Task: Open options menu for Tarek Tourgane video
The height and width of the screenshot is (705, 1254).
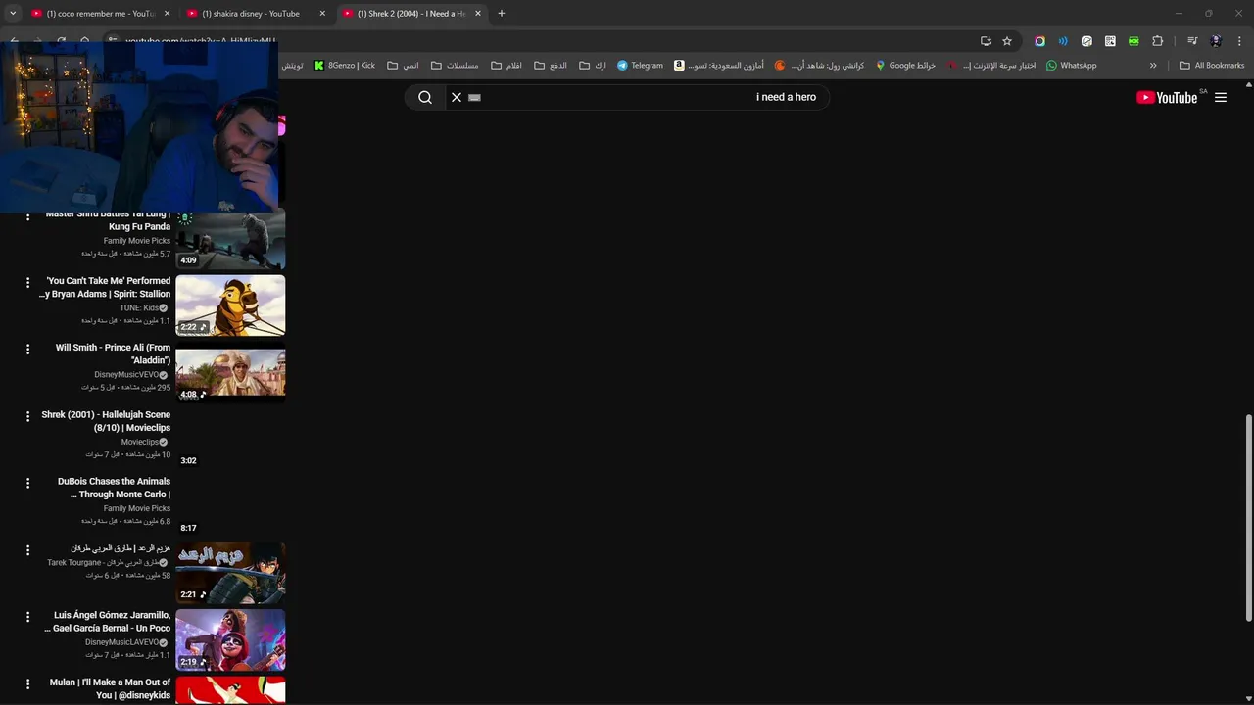Action: click(27, 550)
